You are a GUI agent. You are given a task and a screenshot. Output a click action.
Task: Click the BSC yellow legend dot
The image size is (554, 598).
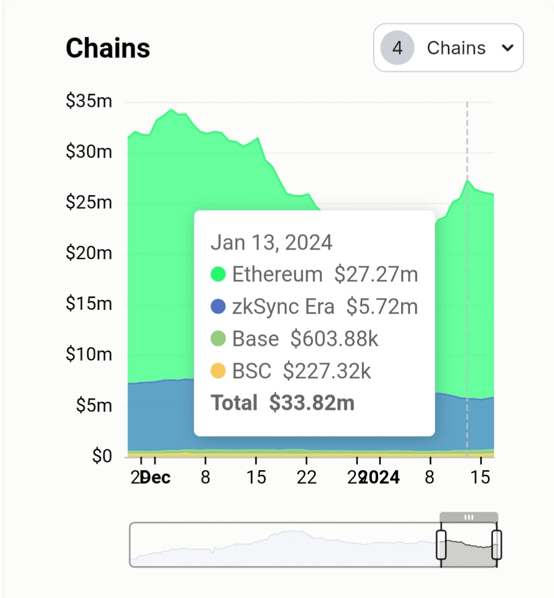pyautogui.click(x=218, y=371)
